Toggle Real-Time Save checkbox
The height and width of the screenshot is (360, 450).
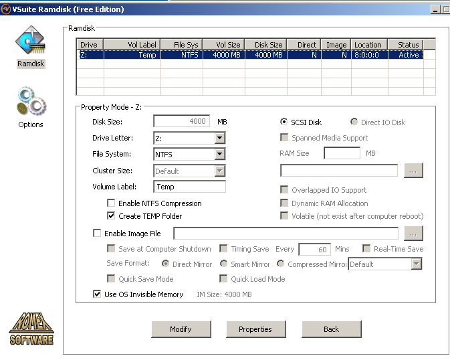(x=366, y=248)
